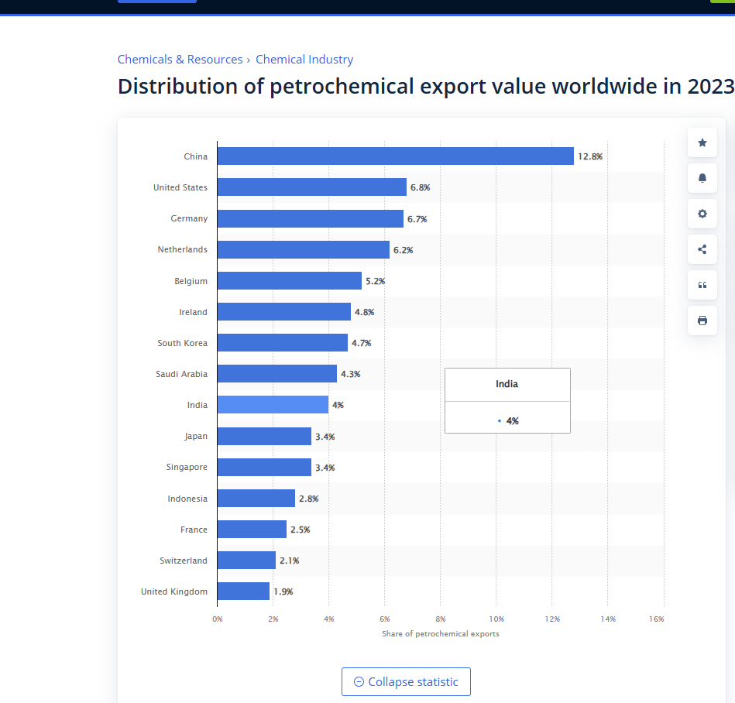This screenshot has width=735, height=703.
Task: Open Chemical Industry breadcrumb link
Action: (304, 60)
